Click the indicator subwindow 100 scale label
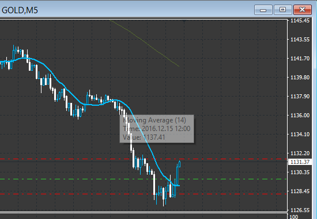 [294, 217]
